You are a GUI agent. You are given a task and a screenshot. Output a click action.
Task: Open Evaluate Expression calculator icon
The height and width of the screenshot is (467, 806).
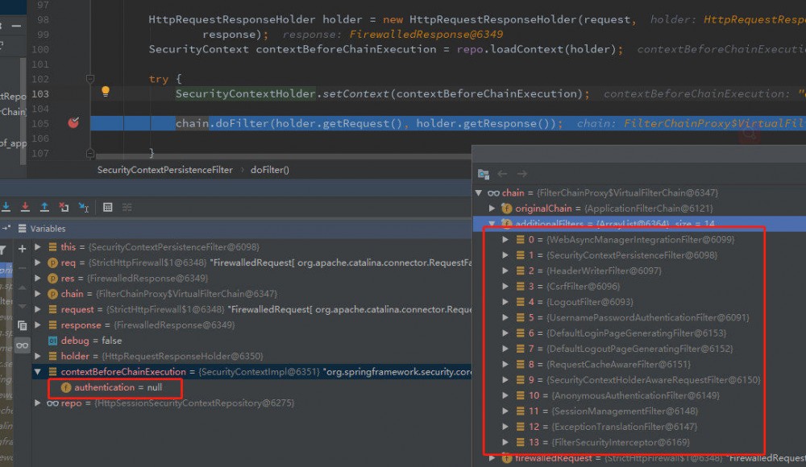click(107, 208)
